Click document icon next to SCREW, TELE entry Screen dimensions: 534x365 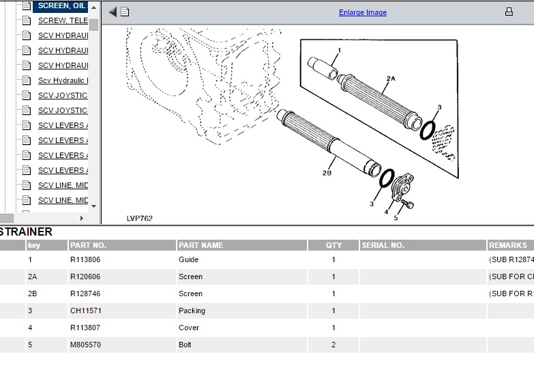(27, 20)
